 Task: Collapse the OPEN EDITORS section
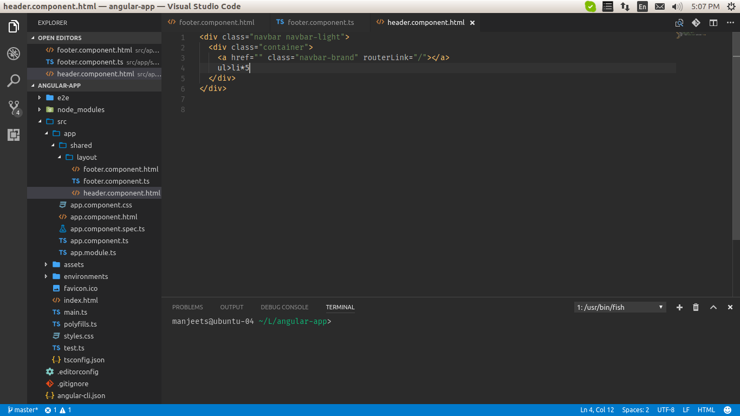pos(94,38)
